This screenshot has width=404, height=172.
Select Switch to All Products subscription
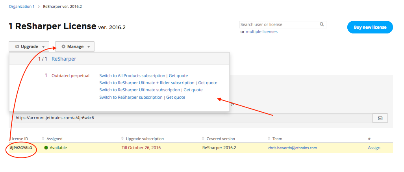coord(132,76)
